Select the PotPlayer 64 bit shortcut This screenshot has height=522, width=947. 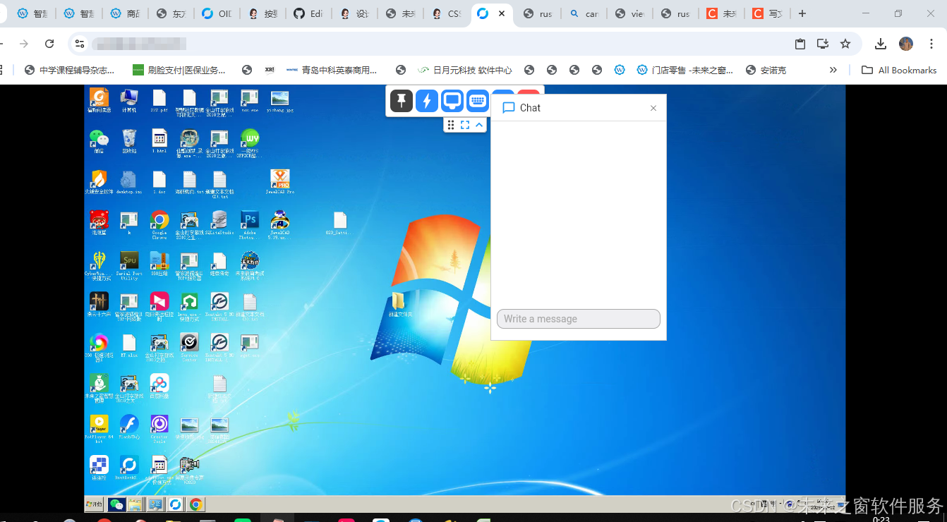pyautogui.click(x=99, y=428)
